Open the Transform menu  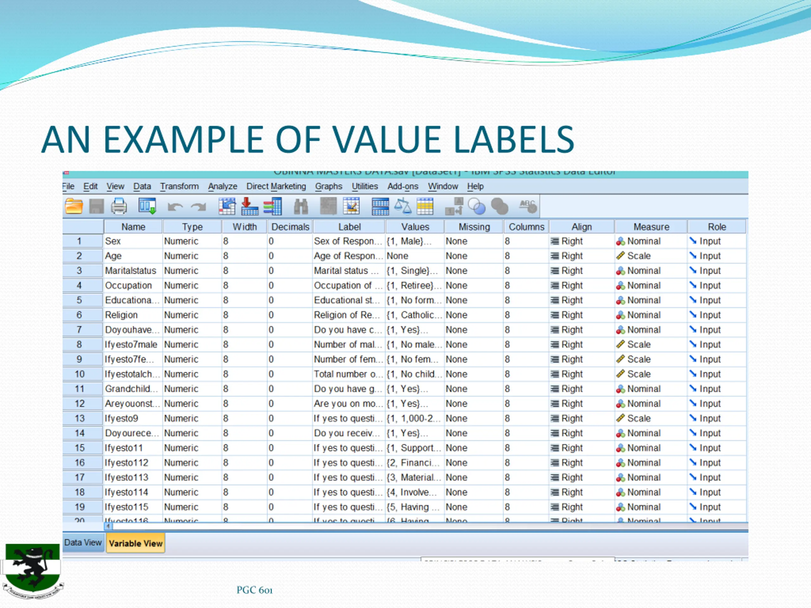click(179, 186)
